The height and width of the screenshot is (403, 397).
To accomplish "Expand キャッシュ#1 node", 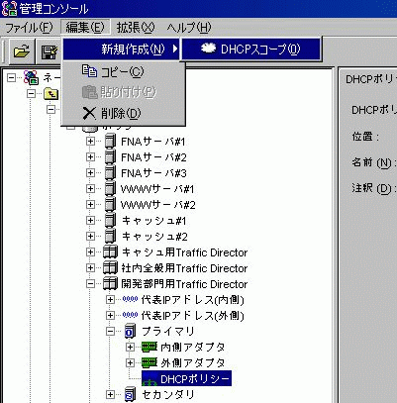I will (90, 221).
